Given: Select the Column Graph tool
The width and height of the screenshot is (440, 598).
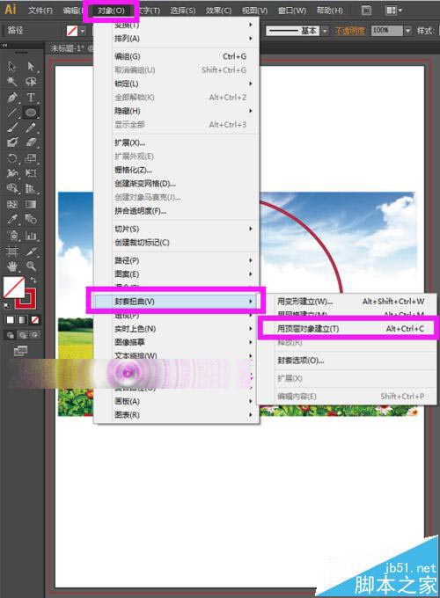Looking at the screenshot, I should point(31,236).
